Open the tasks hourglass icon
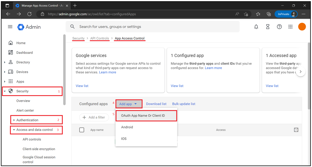This screenshot has height=167, width=312. (268, 27)
